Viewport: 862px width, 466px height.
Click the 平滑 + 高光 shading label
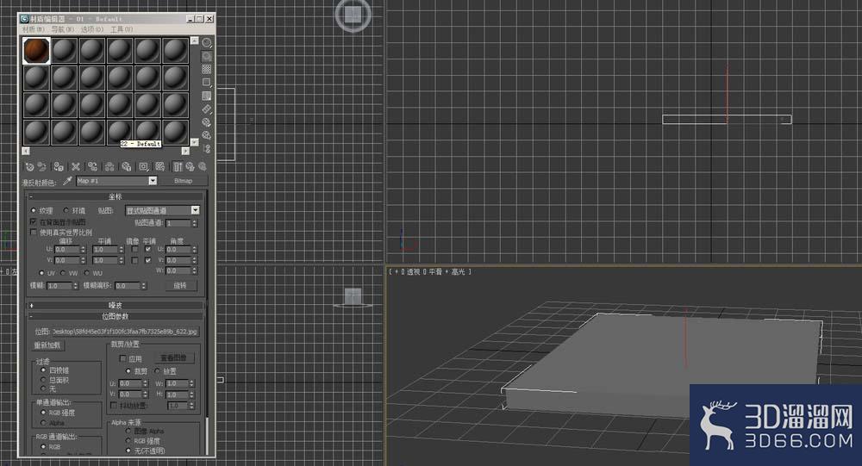tap(447, 272)
